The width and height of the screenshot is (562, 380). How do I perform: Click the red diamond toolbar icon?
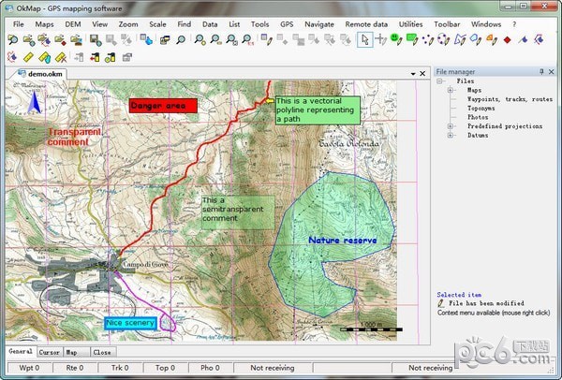507,39
